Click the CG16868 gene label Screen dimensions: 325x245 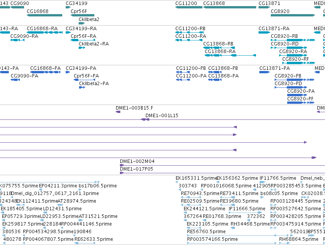[x=37, y=11]
